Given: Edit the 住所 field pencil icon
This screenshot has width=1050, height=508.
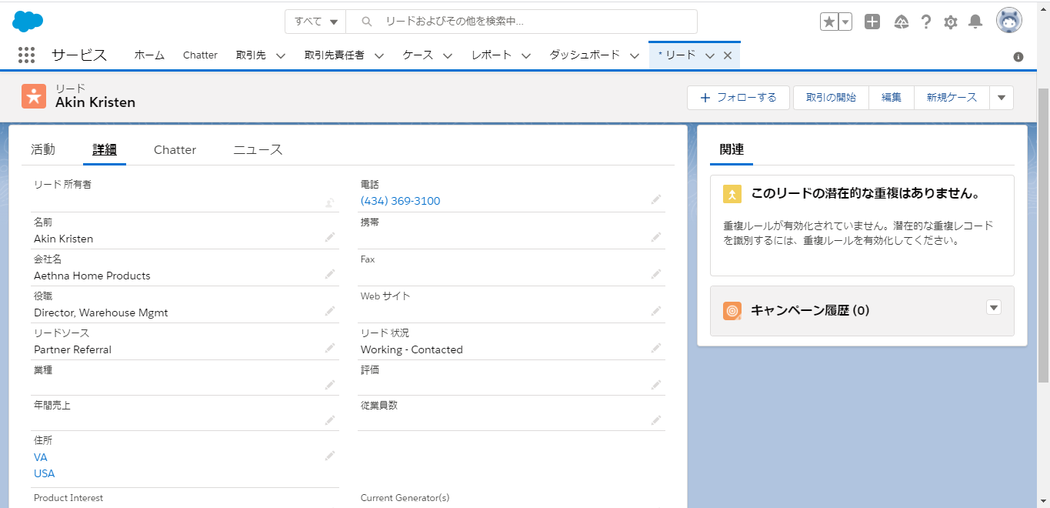Looking at the screenshot, I should (329, 456).
